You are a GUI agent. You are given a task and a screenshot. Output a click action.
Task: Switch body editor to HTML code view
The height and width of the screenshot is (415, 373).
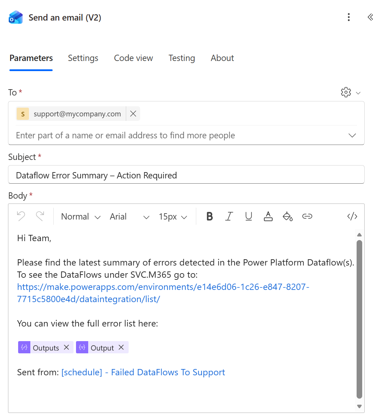[352, 216]
